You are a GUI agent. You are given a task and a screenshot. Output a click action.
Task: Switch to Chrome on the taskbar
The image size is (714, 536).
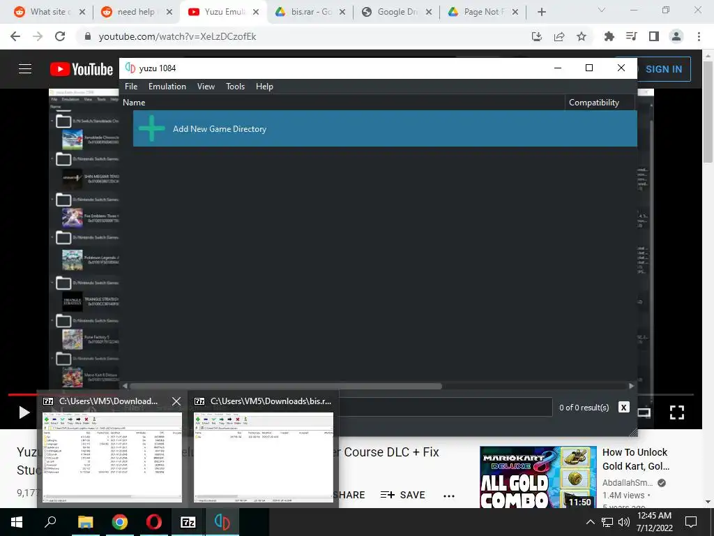(x=120, y=522)
